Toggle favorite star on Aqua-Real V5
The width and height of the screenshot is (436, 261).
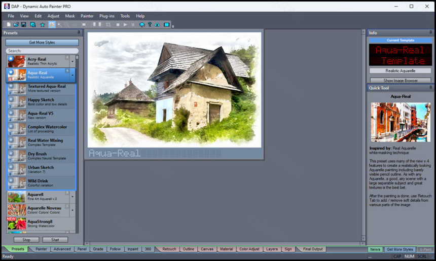coord(11,113)
